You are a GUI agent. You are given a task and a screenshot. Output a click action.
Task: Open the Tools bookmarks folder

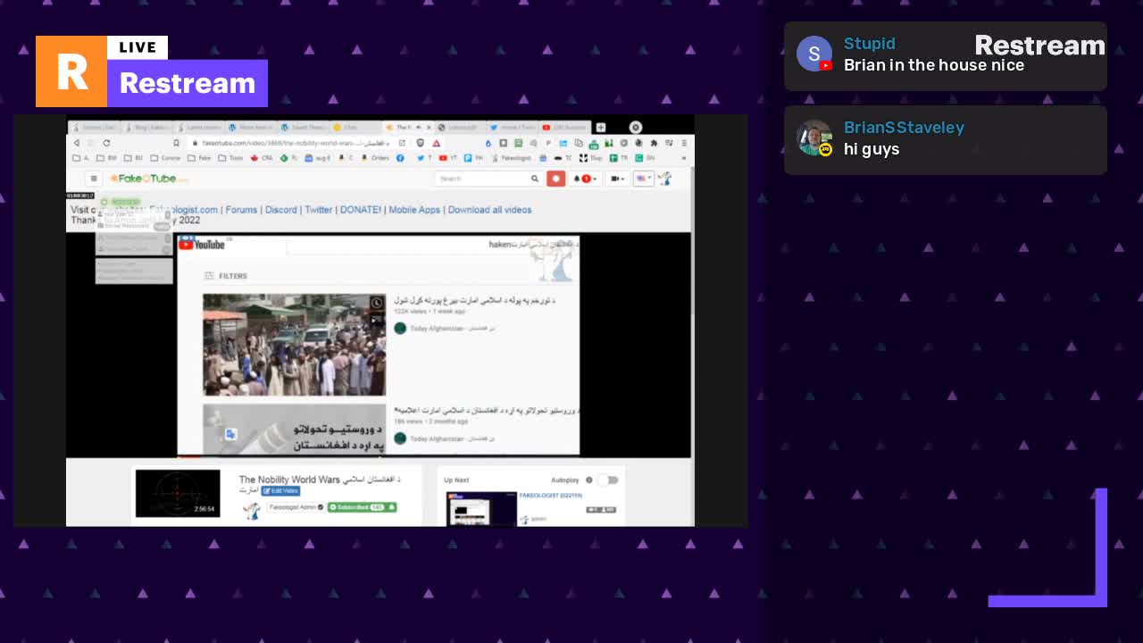[230, 158]
